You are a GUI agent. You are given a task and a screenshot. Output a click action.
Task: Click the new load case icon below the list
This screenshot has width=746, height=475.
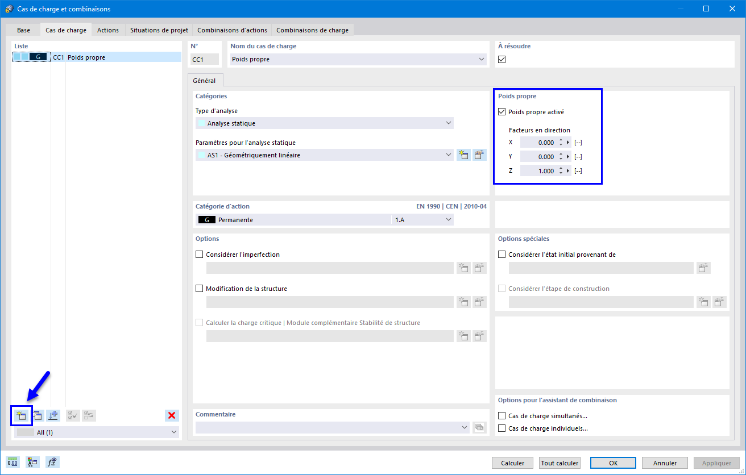point(21,415)
